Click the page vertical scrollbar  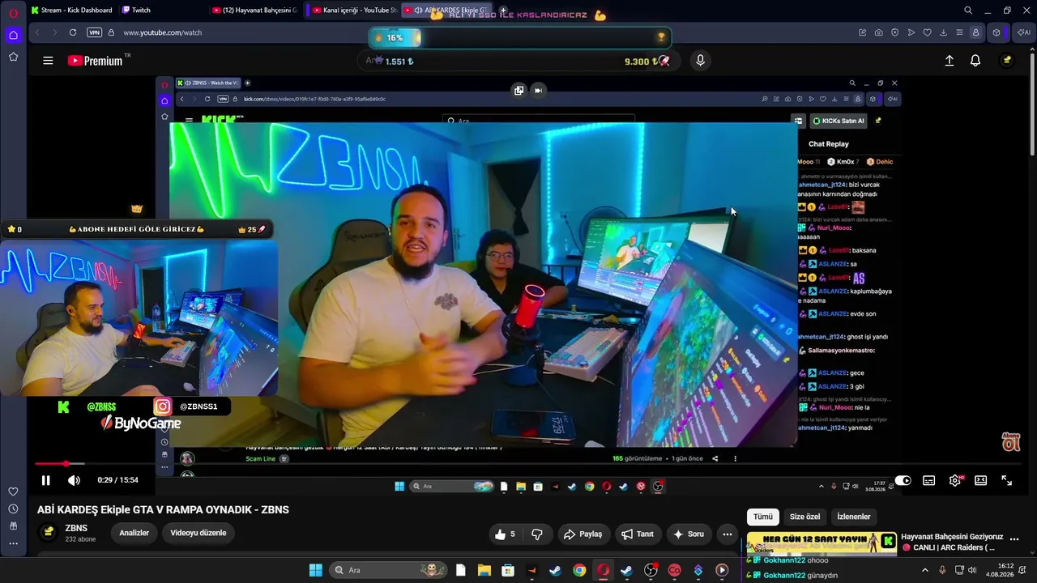click(1033, 105)
